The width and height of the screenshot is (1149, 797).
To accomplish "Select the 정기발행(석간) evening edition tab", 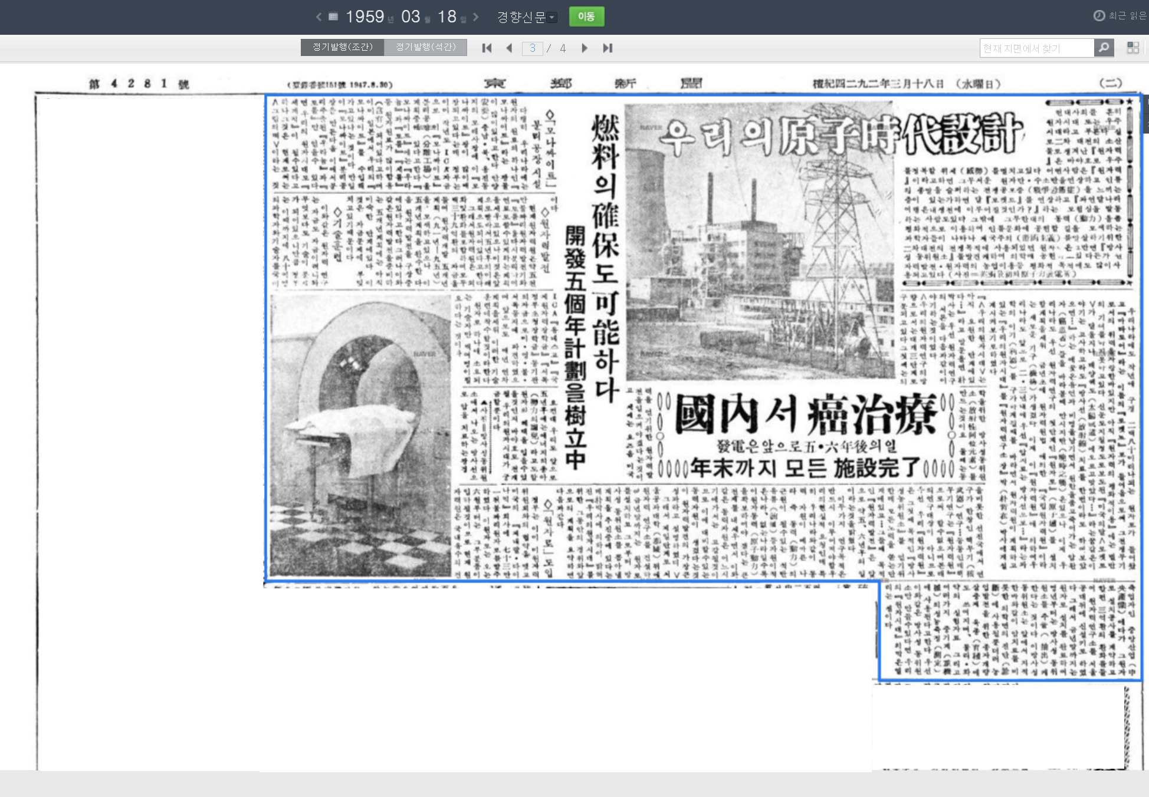I will pyautogui.click(x=425, y=47).
